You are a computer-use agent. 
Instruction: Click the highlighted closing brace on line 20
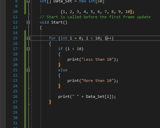59,65
